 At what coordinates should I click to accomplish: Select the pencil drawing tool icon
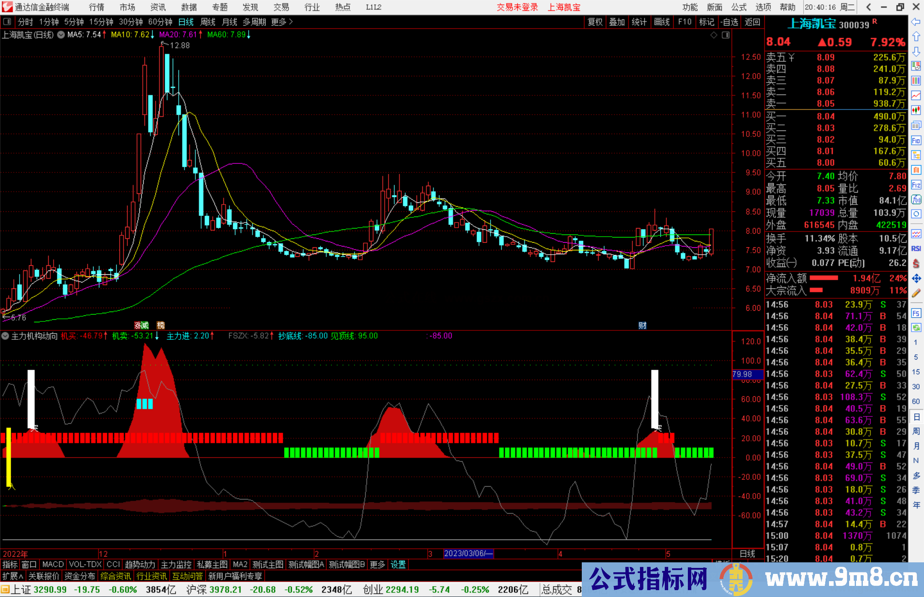916,293
